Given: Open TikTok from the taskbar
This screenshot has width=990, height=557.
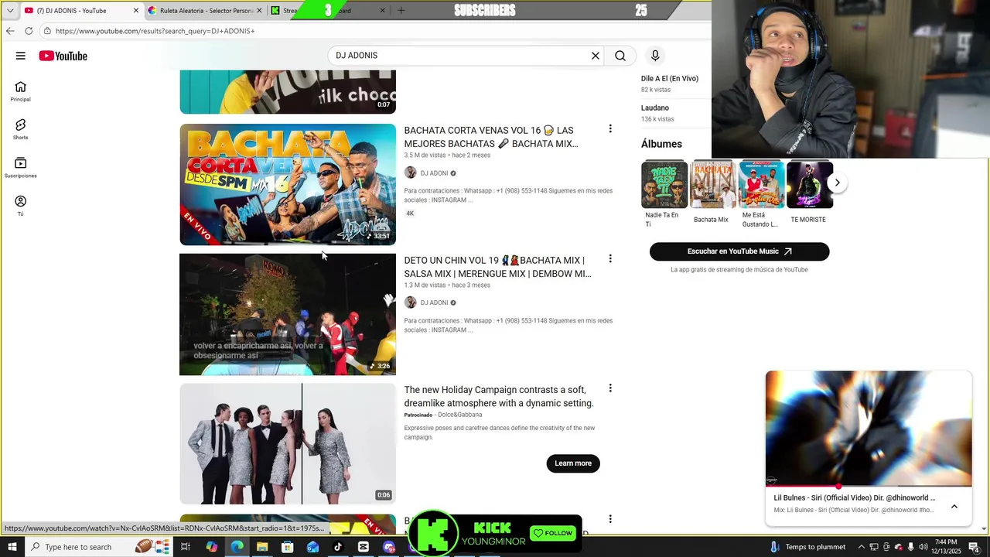Looking at the screenshot, I should point(338,547).
